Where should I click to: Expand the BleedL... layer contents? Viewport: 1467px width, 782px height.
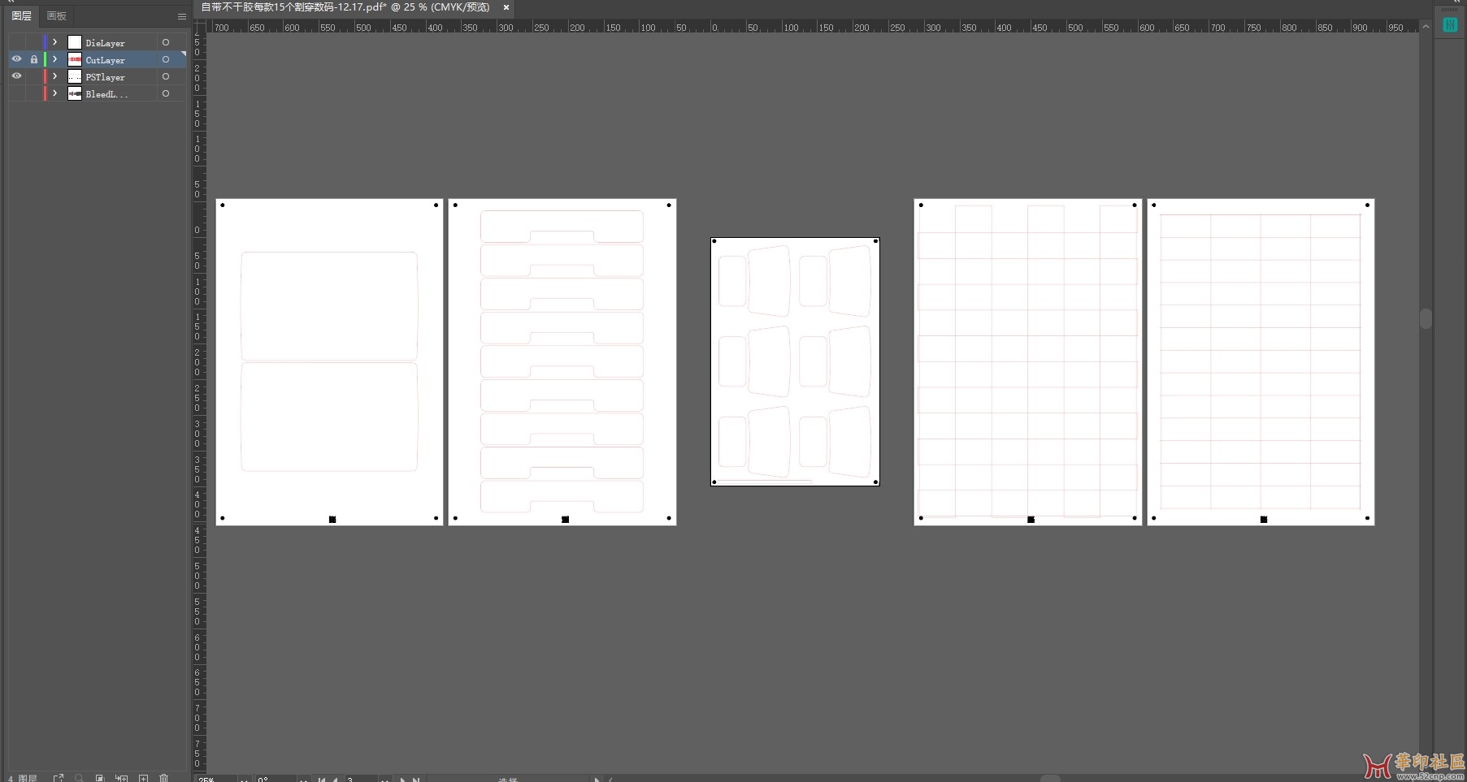(55, 93)
